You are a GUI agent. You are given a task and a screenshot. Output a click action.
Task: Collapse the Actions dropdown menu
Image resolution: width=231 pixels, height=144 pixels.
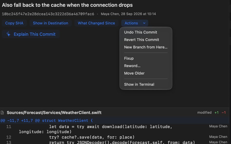click(x=135, y=23)
